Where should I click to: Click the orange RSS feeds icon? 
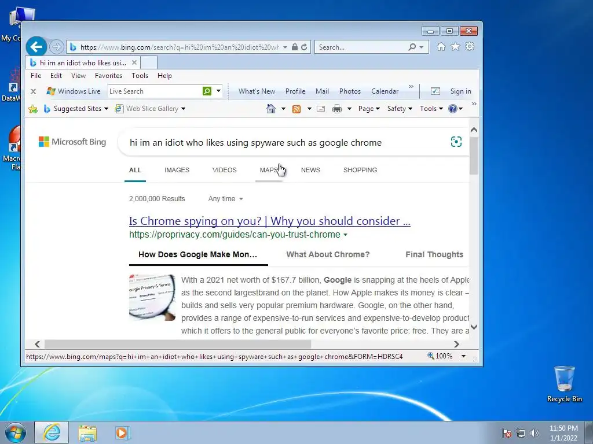(296, 109)
